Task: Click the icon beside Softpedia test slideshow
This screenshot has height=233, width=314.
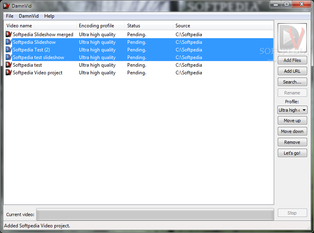Action: pyautogui.click(x=8, y=57)
